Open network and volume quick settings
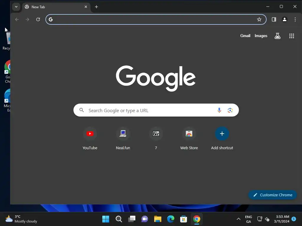 (x=263, y=219)
